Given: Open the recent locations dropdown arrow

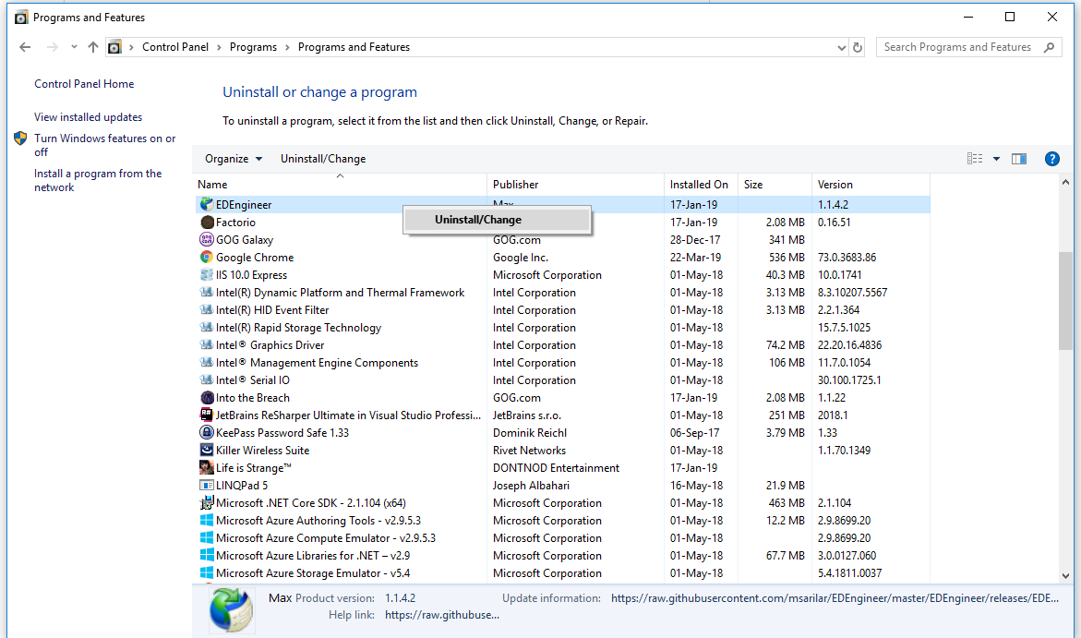Looking at the screenshot, I should point(74,47).
